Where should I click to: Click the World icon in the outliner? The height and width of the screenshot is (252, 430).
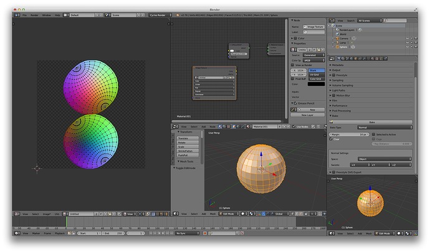tap(338, 34)
